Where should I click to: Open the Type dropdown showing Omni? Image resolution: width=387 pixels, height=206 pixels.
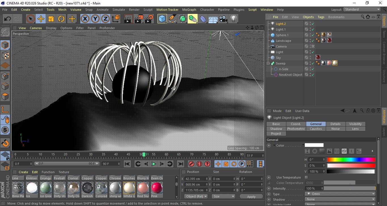tap(340, 194)
